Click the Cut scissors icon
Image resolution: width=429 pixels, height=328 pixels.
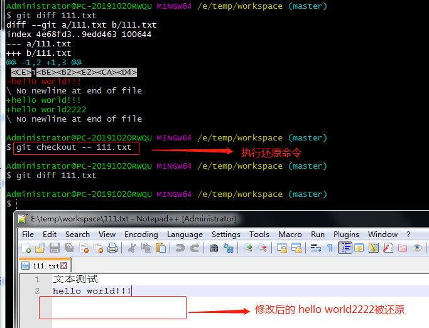click(x=132, y=248)
